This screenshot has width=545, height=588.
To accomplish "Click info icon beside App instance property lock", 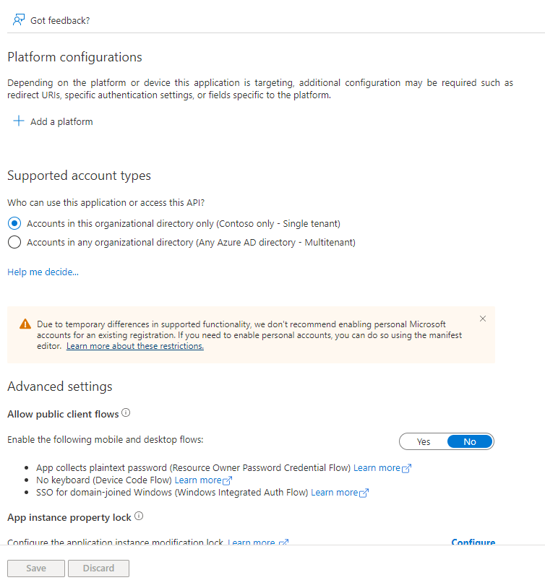I will coord(139,516).
